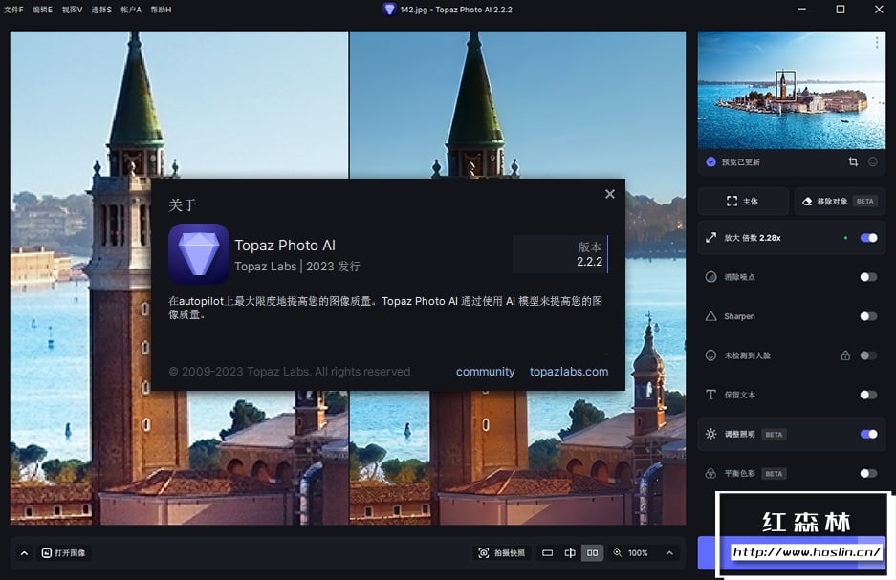Image resolution: width=896 pixels, height=580 pixels.
Task: Toggle the Sharpen switch
Action: [x=868, y=316]
